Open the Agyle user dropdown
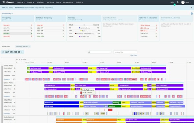Viewport: 194px width, 123px height. click(188, 2)
